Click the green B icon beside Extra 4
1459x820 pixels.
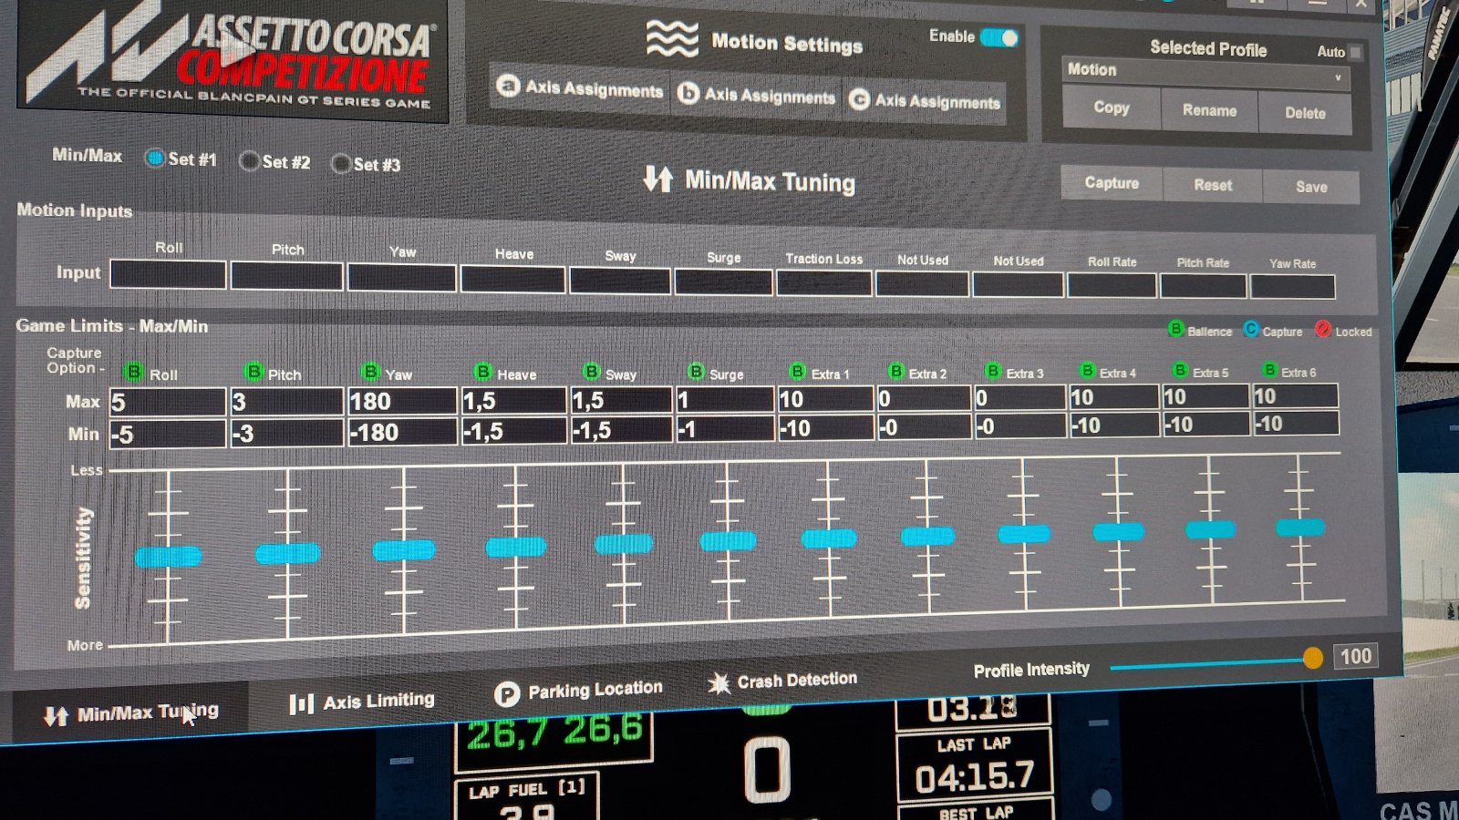tap(1087, 370)
